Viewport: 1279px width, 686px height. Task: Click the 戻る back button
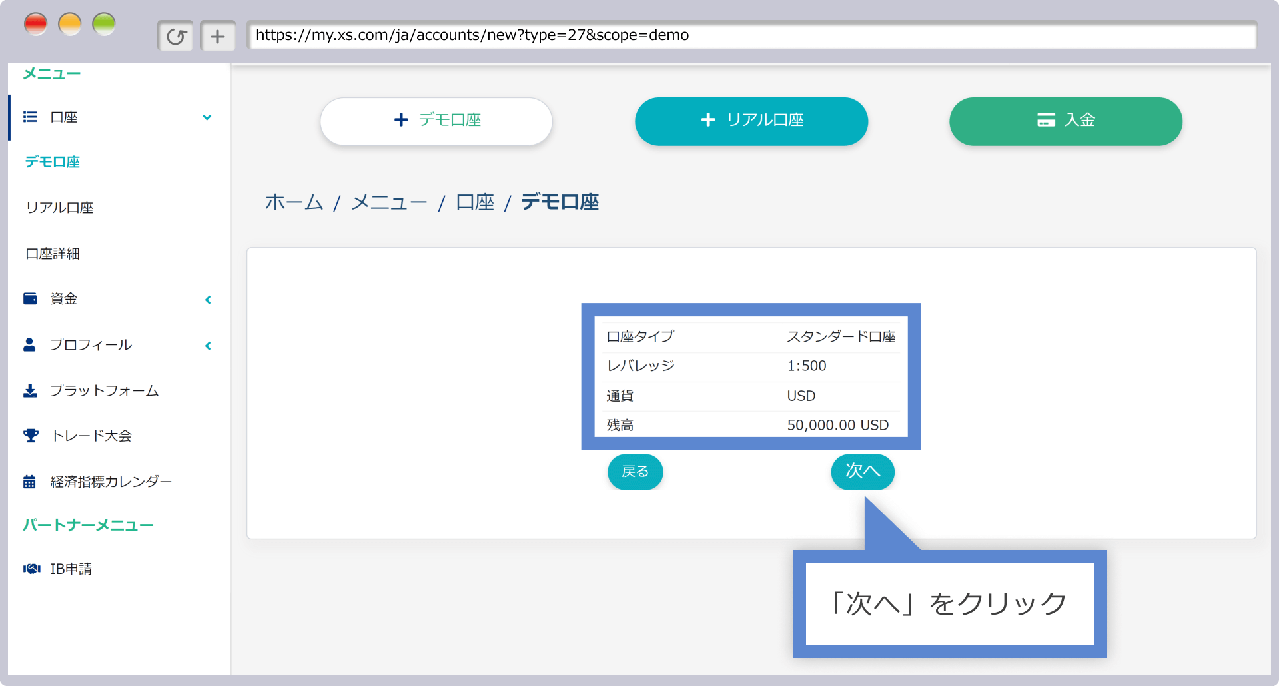[636, 472]
